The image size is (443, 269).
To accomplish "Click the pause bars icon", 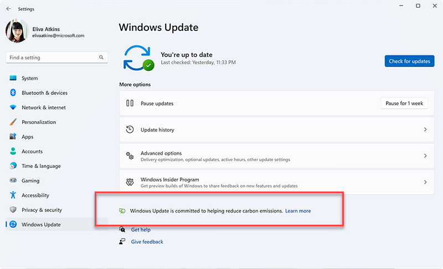I will (x=130, y=103).
